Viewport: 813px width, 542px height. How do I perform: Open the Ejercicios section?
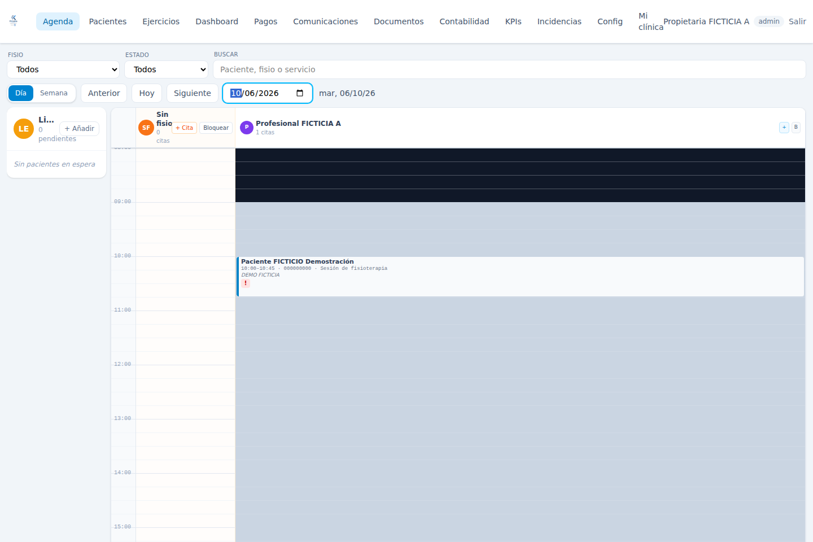pos(161,21)
